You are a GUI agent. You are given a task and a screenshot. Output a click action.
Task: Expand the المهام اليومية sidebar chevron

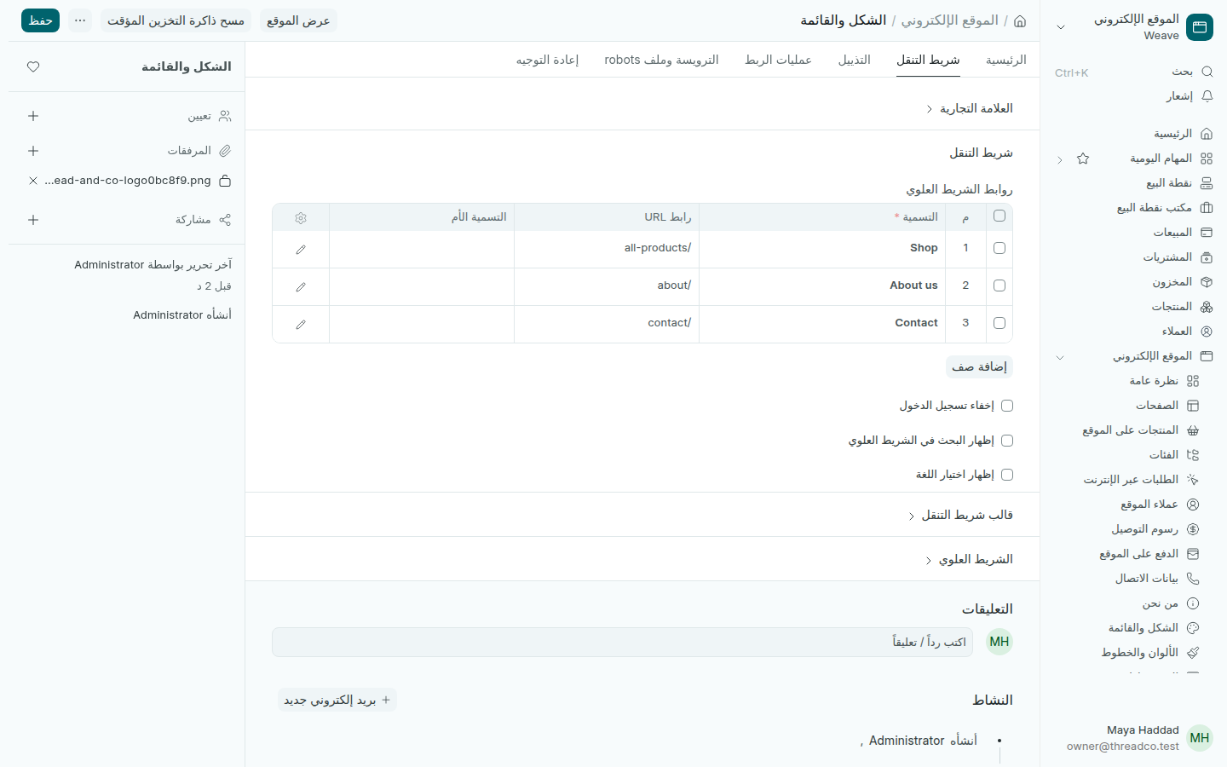point(1060,159)
